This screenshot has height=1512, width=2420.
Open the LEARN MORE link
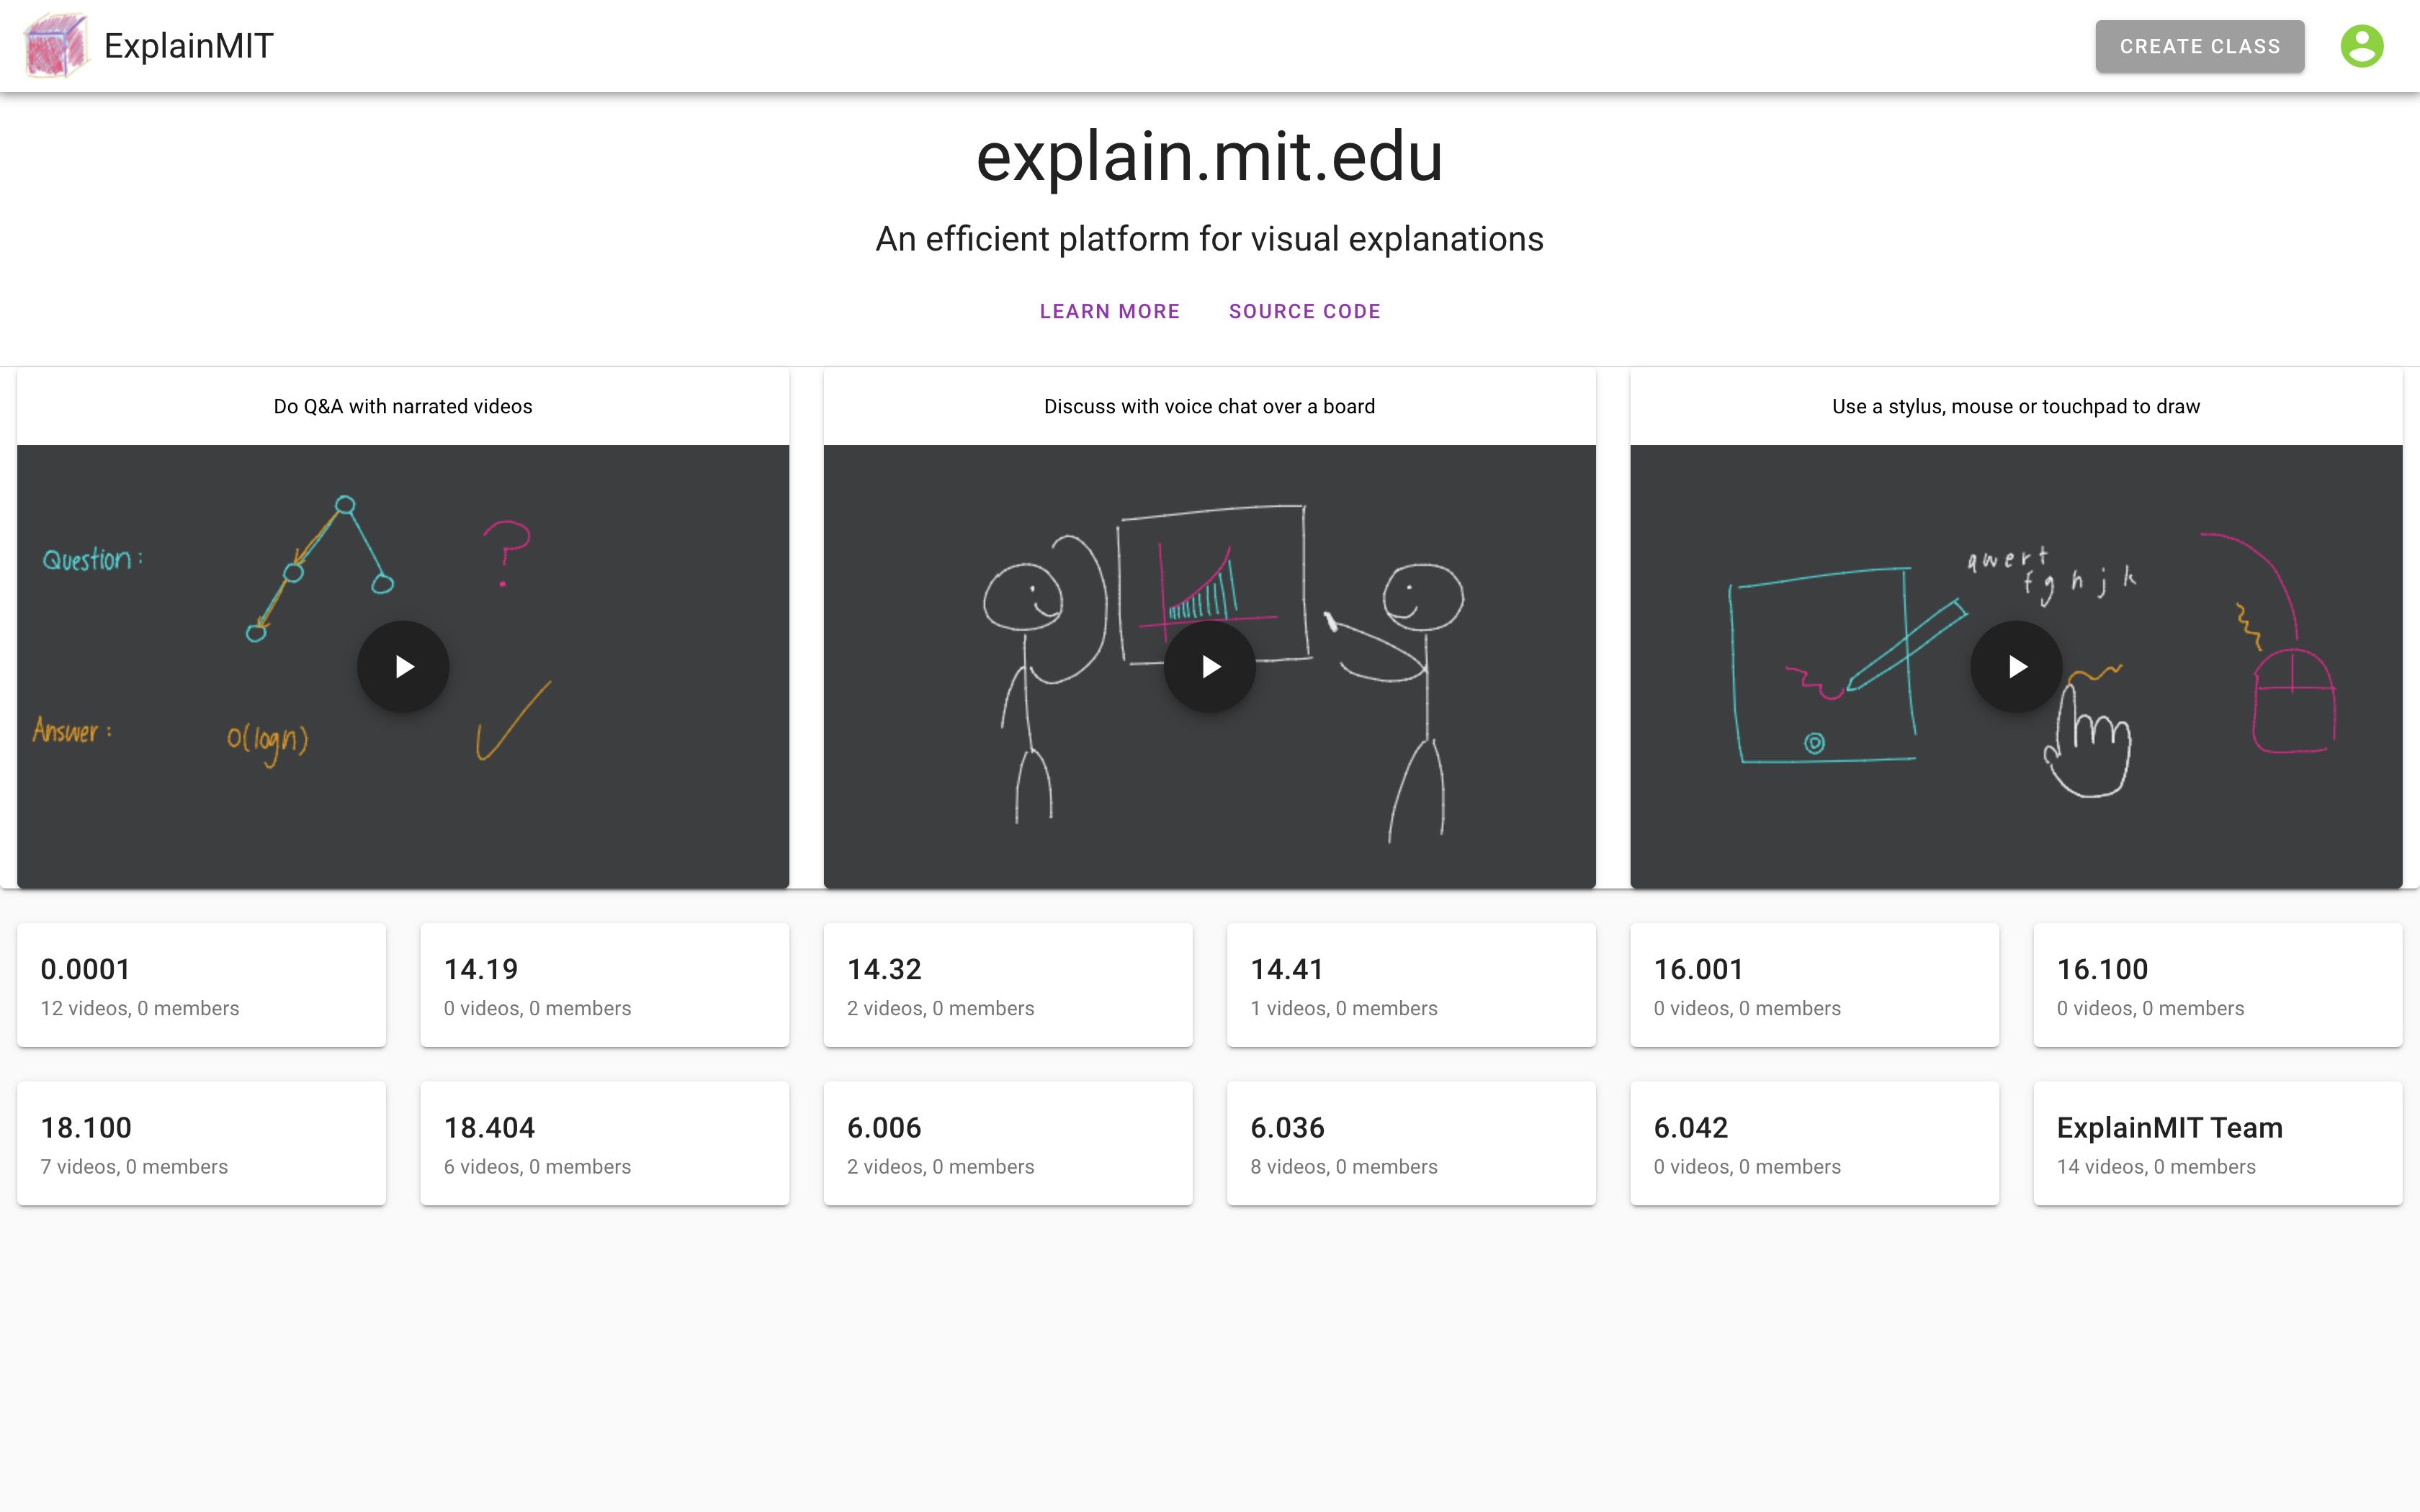pos(1110,311)
